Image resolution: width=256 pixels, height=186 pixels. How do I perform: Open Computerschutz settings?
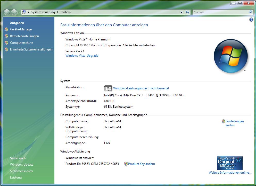pyautogui.click(x=21, y=43)
